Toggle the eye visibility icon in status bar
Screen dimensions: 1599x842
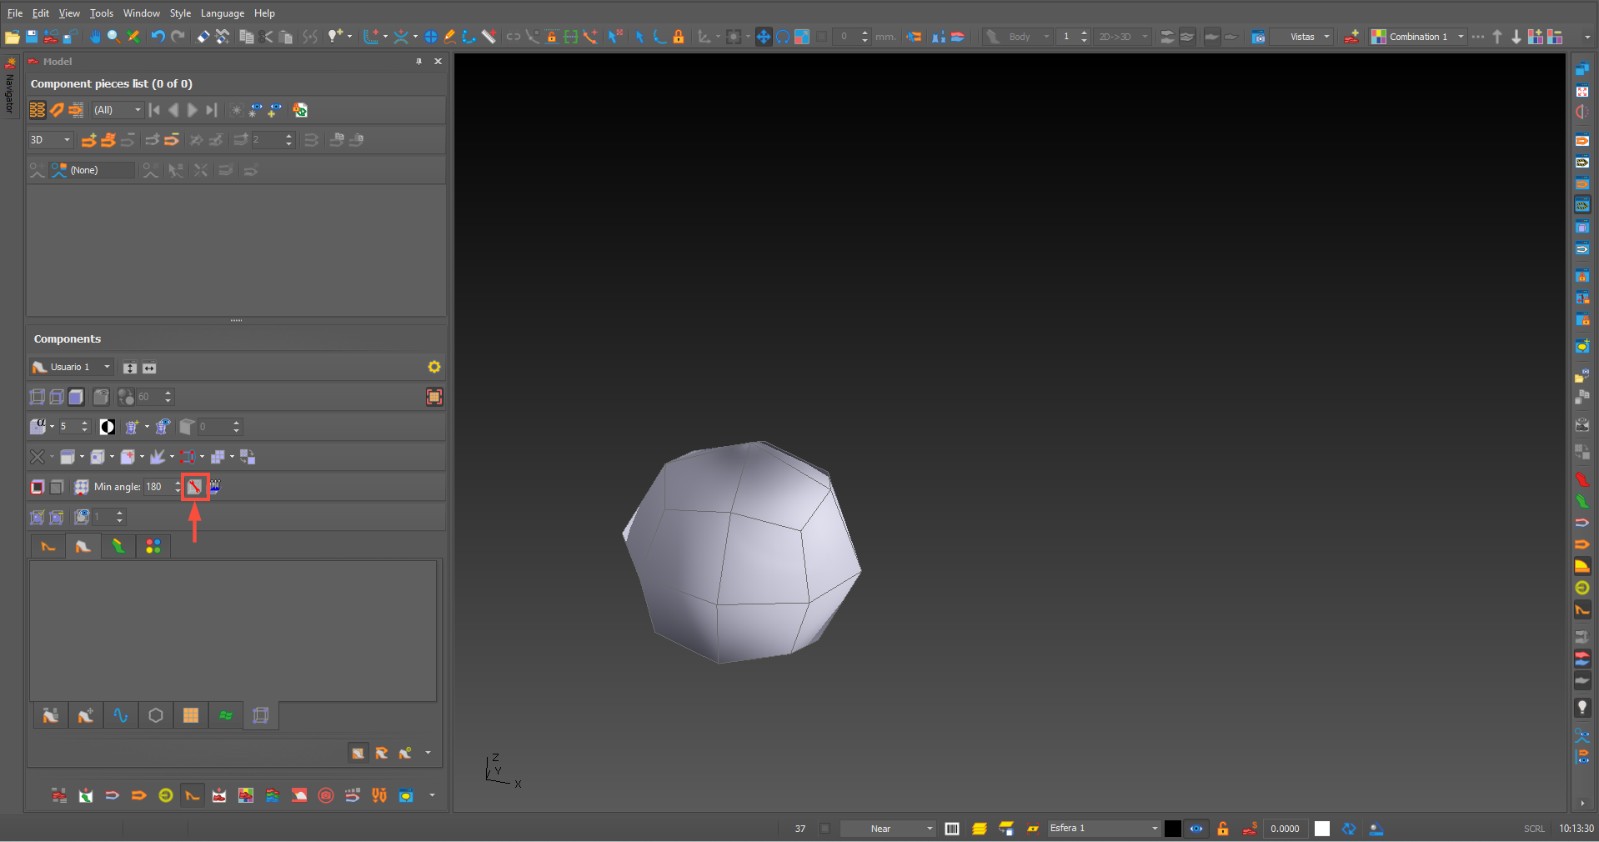pyautogui.click(x=1196, y=829)
